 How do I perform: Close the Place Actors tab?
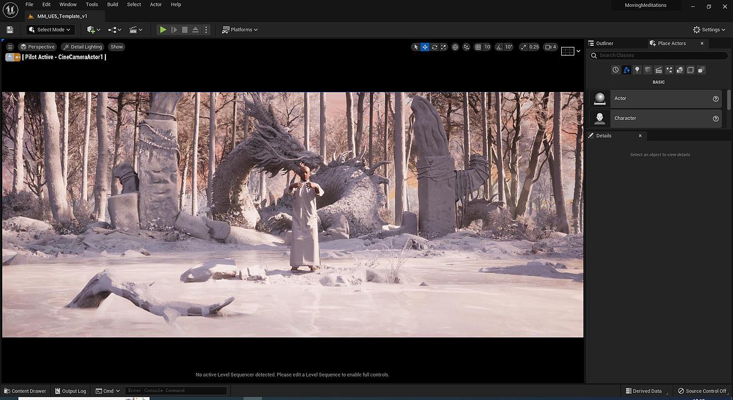tap(702, 43)
